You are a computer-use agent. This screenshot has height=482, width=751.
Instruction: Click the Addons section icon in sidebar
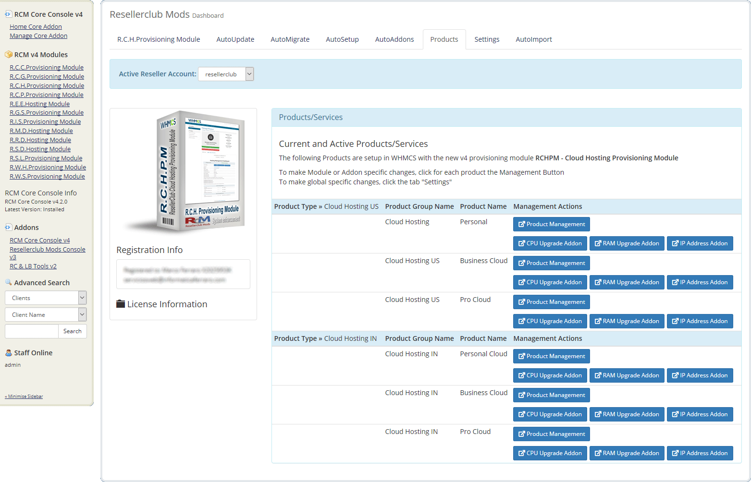[8, 228]
